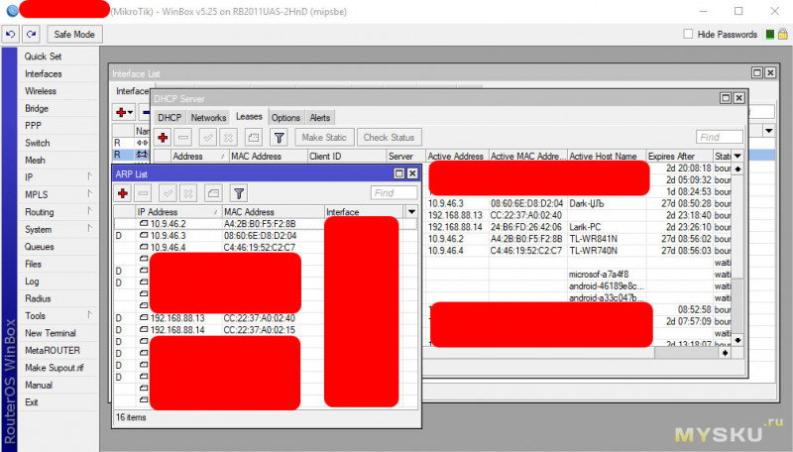
Task: Switch to the Options tab
Action: point(285,117)
